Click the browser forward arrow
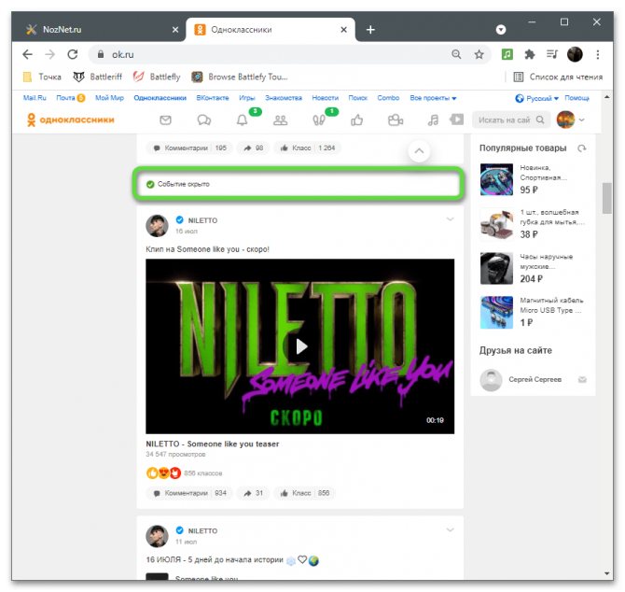 49,54
